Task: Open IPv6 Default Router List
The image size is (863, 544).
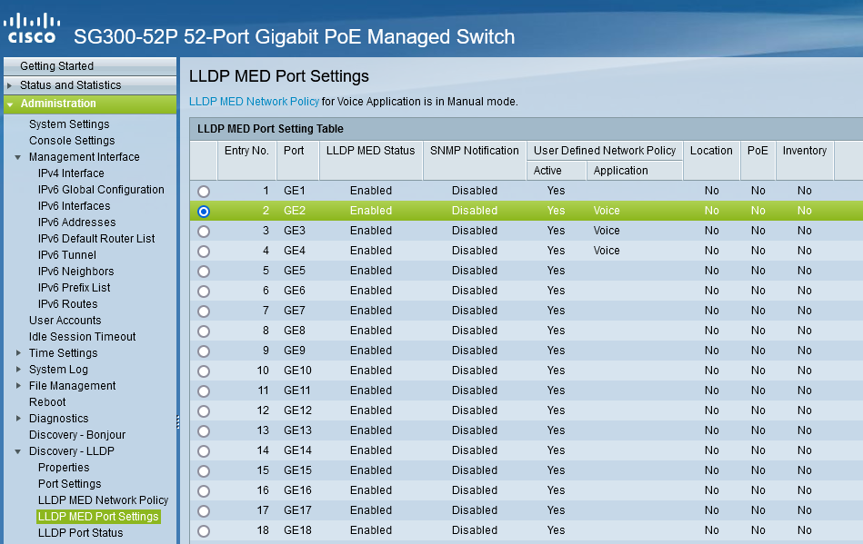Action: click(x=96, y=239)
